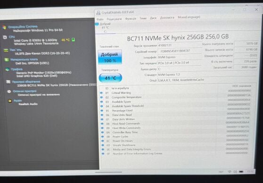
Task: Click the firmware version field 41002131
Action: (x=180, y=45)
